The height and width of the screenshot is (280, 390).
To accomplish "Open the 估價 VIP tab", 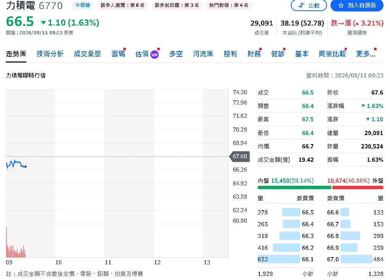I will (x=147, y=54).
